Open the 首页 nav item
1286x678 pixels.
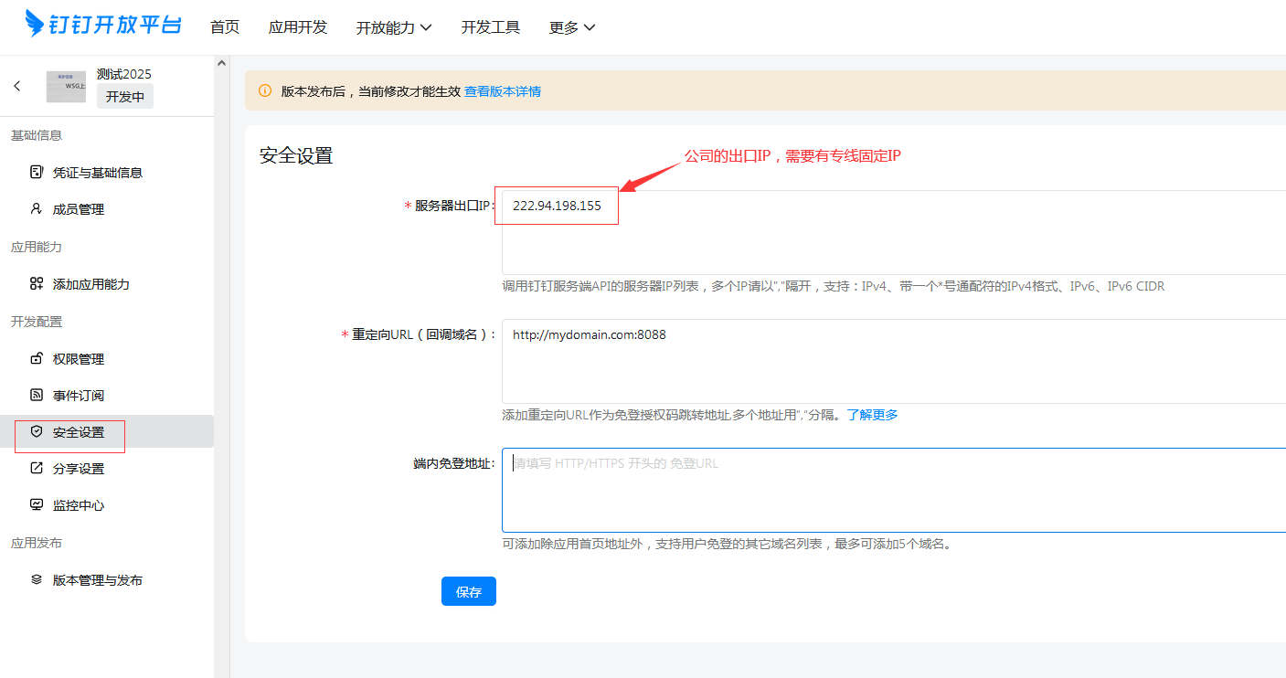(225, 27)
